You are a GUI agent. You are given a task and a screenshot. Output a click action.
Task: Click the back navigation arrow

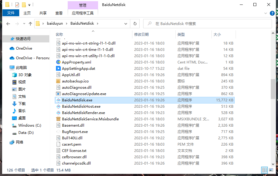click(8, 23)
